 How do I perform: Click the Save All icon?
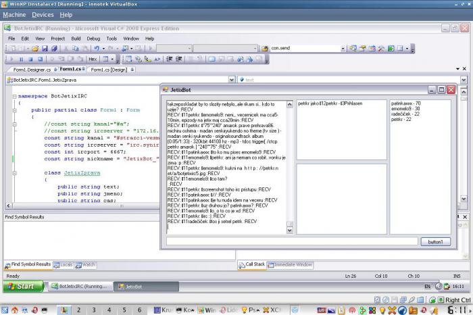point(54,48)
